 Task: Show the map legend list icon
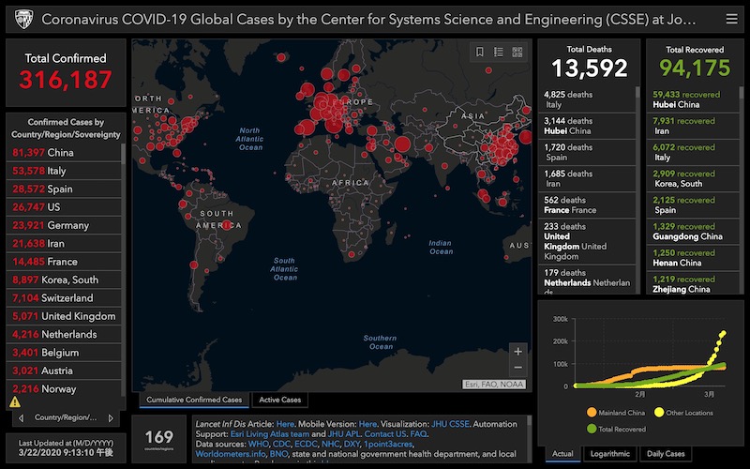(498, 53)
